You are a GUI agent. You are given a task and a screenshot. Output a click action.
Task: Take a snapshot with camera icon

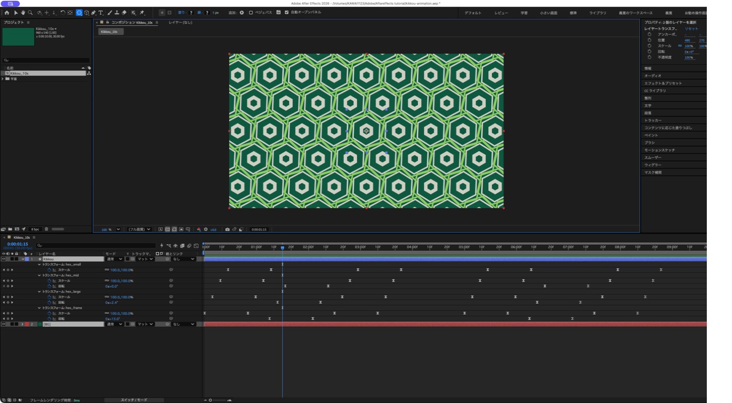pyautogui.click(x=227, y=229)
